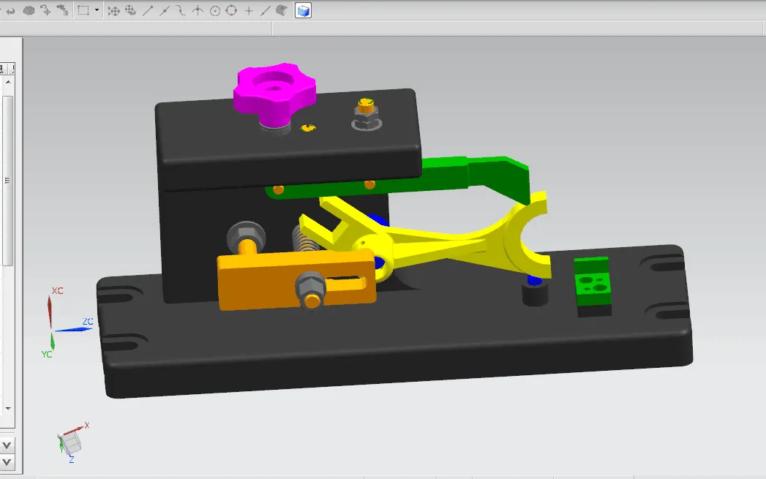Enable the Quadrant Point snap icon
The height and width of the screenshot is (479, 766).
232,10
